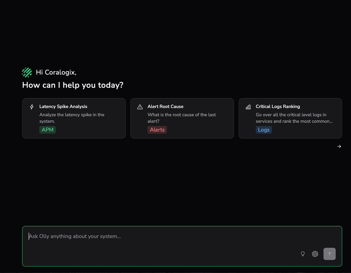Click the warning triangle icon on Alert card
The width and height of the screenshot is (351, 273).
(x=140, y=107)
